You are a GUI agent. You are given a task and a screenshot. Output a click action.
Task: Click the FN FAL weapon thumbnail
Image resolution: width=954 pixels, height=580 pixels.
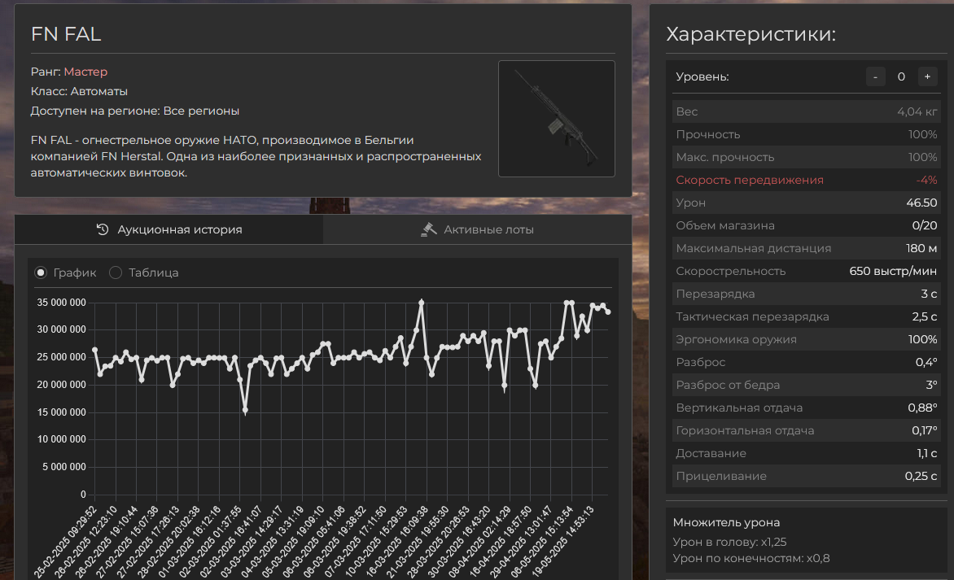[556, 119]
